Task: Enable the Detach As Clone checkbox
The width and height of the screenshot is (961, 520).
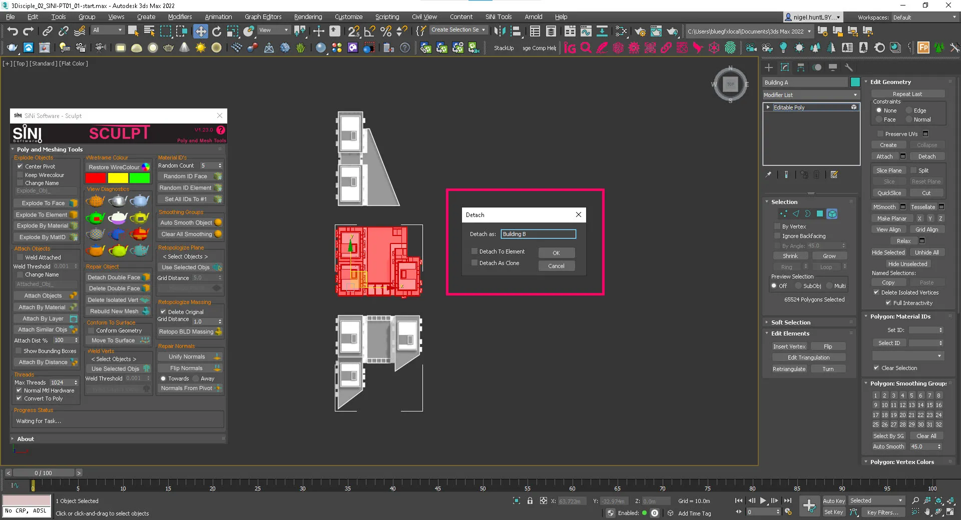Action: click(x=474, y=262)
